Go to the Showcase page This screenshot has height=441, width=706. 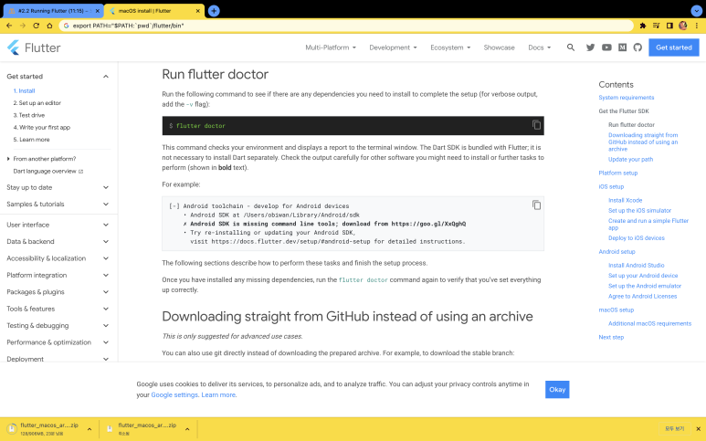499,47
